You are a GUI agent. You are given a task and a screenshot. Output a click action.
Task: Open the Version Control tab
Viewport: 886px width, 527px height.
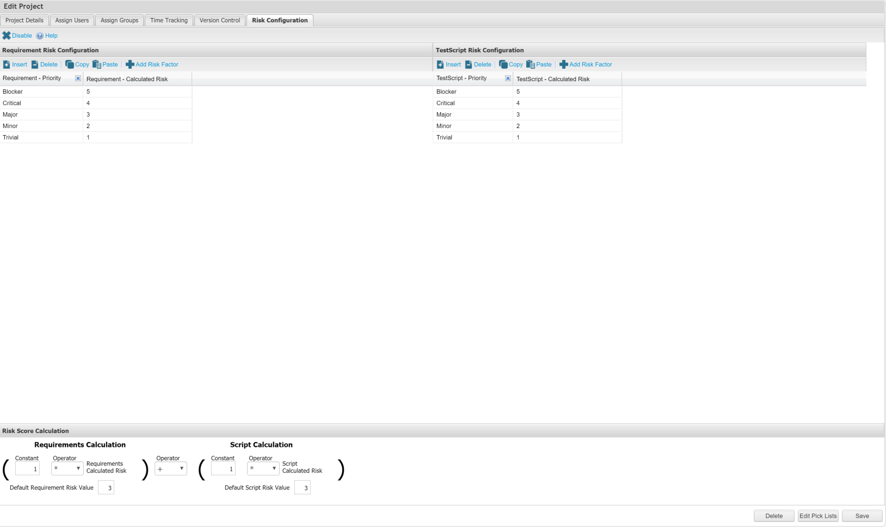219,20
